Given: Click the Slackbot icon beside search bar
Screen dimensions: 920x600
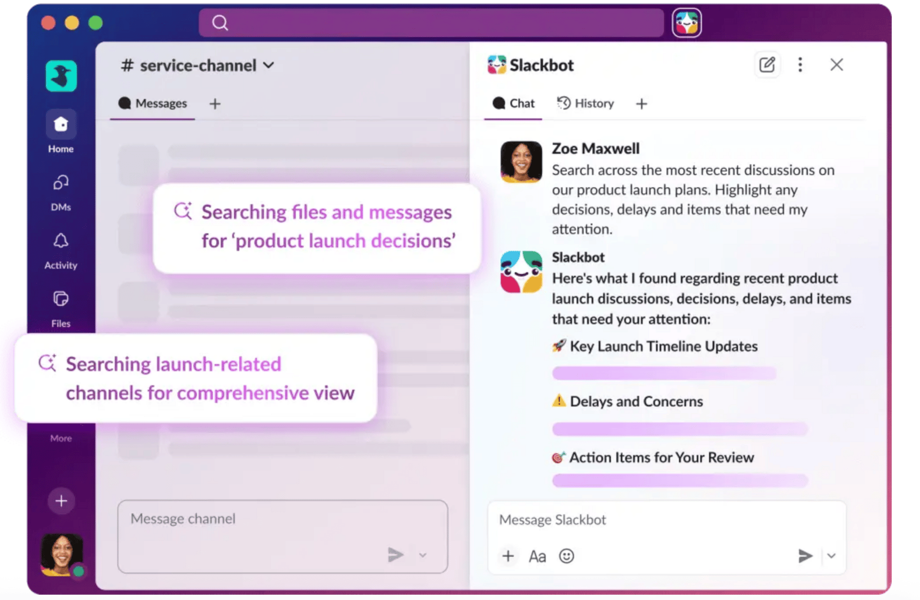Looking at the screenshot, I should click(x=686, y=23).
